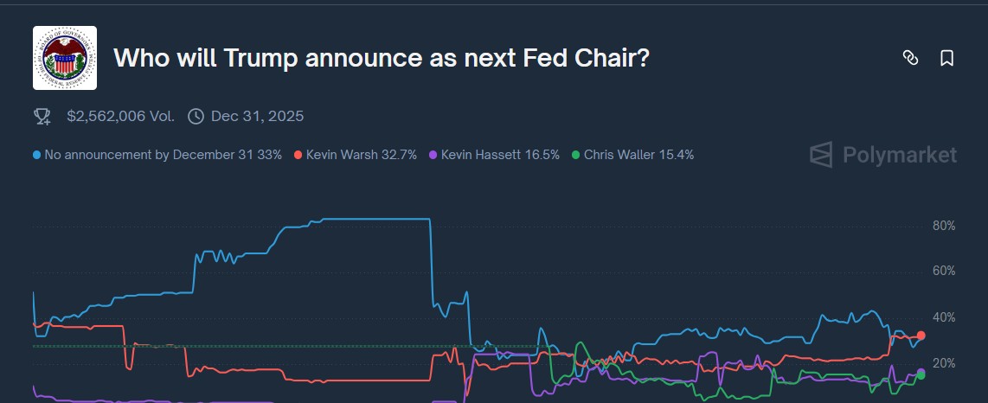Image resolution: width=988 pixels, height=403 pixels.
Task: Click the clock icon beside Dec 31, 2025
Action: [196, 117]
